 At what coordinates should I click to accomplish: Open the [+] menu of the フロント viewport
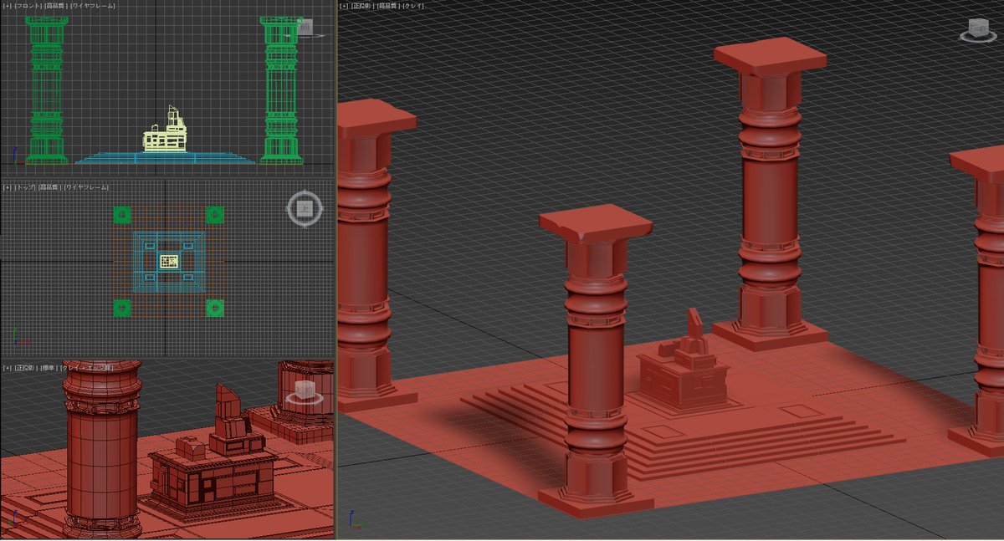pyautogui.click(x=8, y=6)
